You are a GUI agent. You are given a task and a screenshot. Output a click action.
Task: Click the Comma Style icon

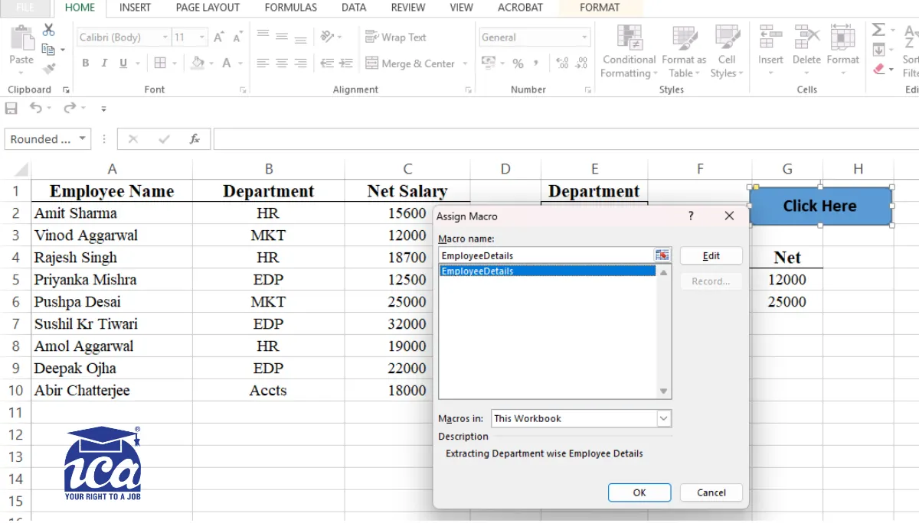point(538,63)
